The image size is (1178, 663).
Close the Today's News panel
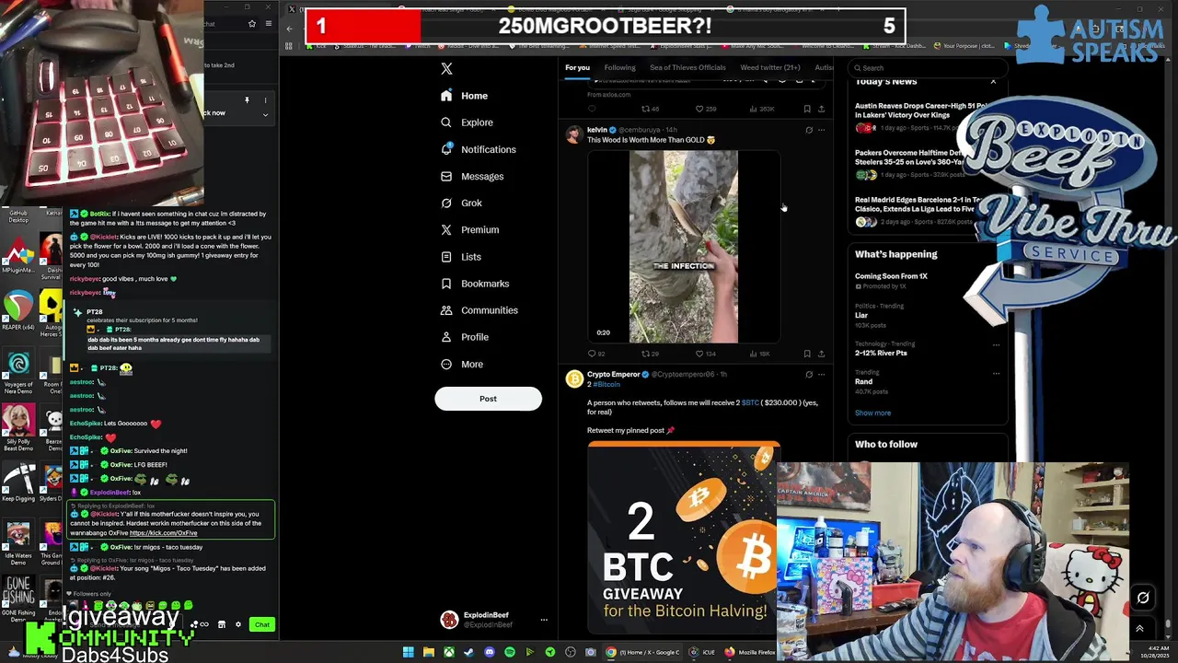coord(993,82)
